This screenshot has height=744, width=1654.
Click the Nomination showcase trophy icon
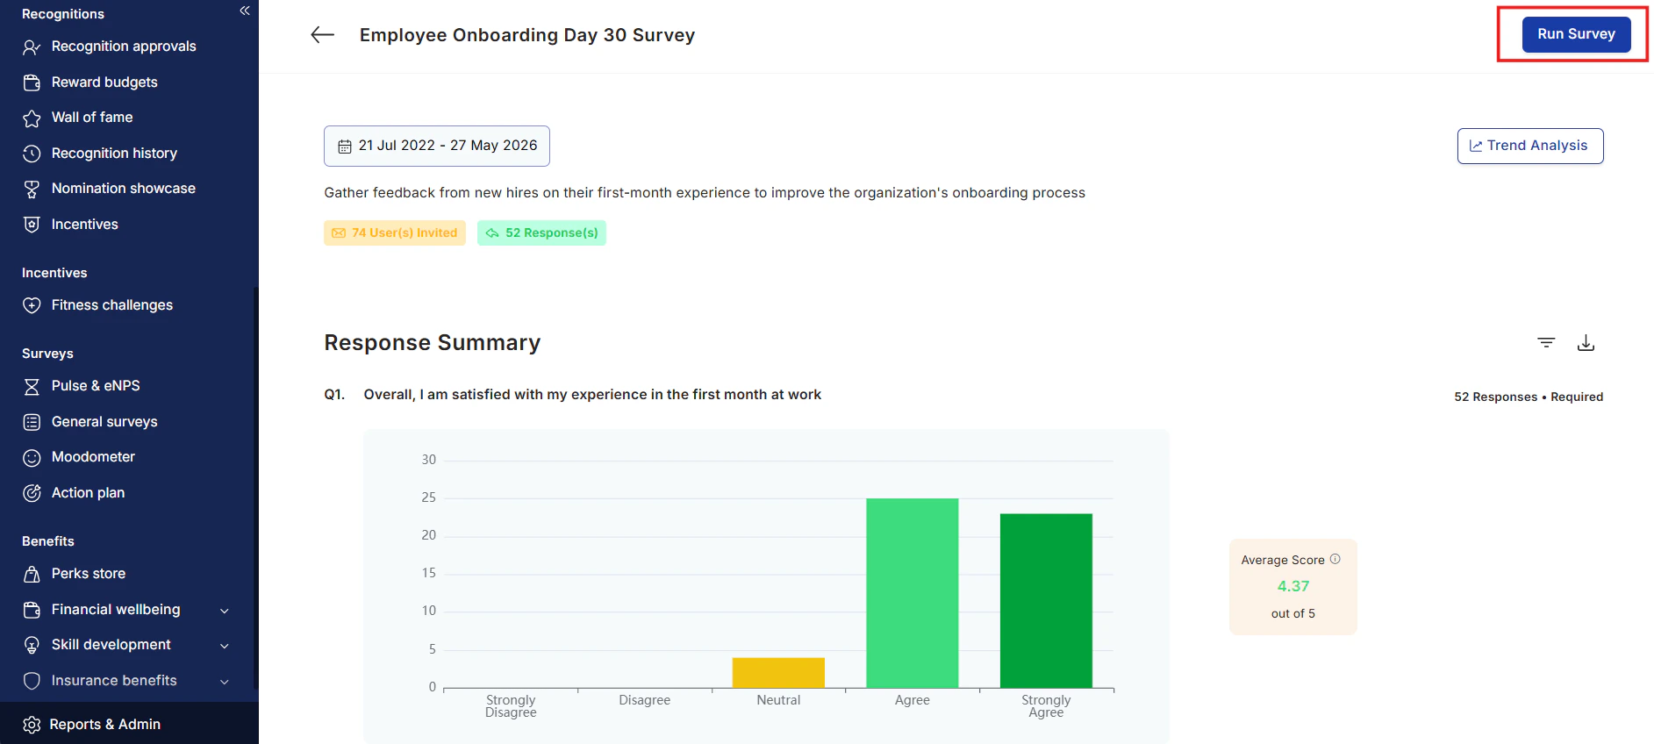(32, 189)
